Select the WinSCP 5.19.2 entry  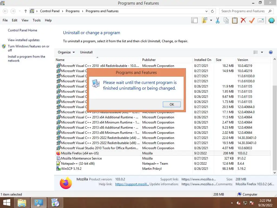click(x=163, y=168)
